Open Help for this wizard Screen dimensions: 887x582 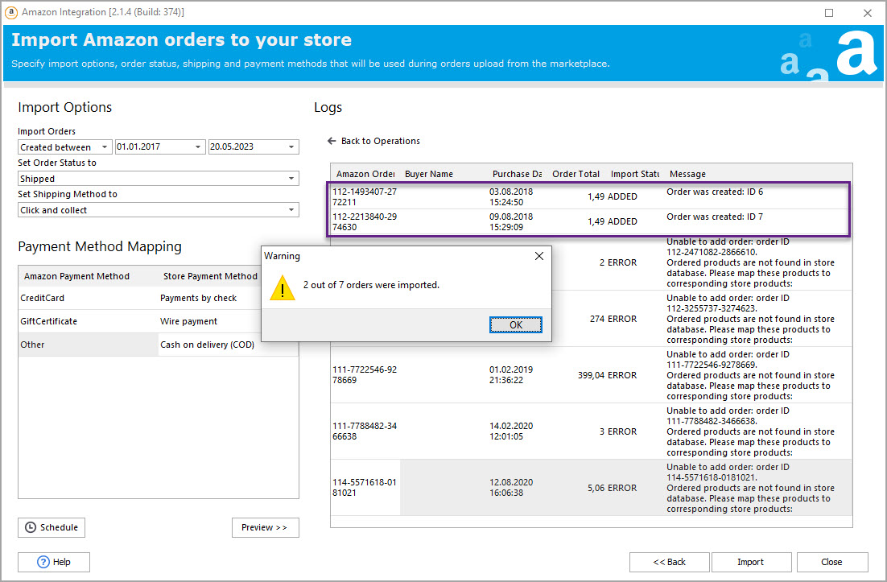point(54,562)
